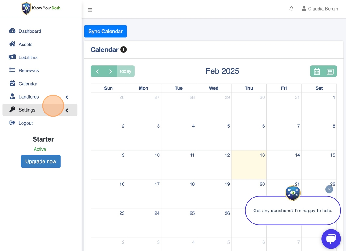Click the Upgrade now button
The height and width of the screenshot is (251, 346).
[41, 161]
